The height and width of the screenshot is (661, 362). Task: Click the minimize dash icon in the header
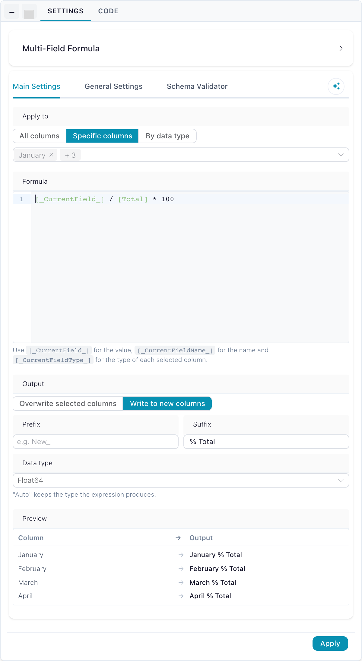point(12,12)
